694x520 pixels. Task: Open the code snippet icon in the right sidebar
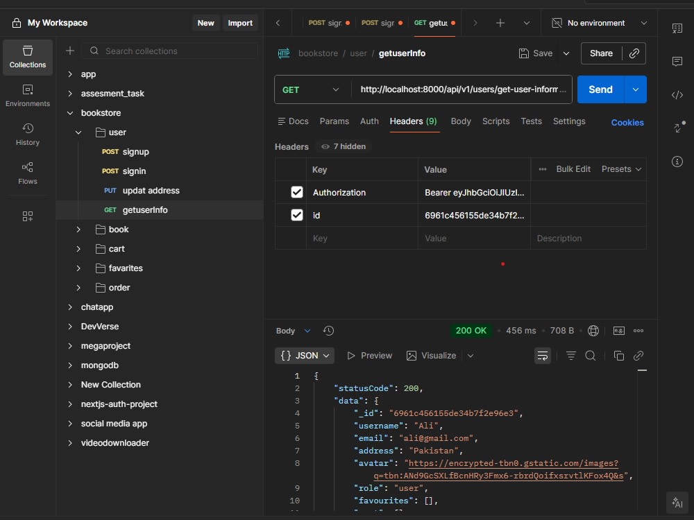click(677, 95)
